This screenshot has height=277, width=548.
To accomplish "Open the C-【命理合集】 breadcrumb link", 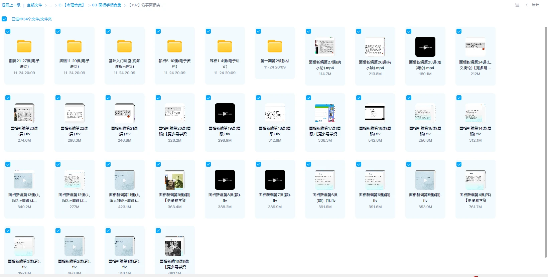I will [x=72, y=5].
